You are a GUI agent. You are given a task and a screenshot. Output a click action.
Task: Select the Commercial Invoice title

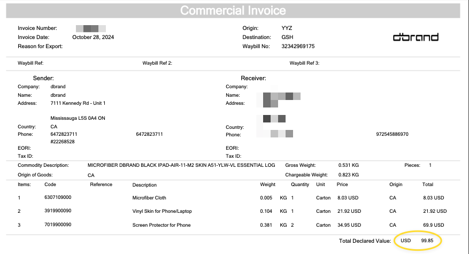pyautogui.click(x=233, y=11)
